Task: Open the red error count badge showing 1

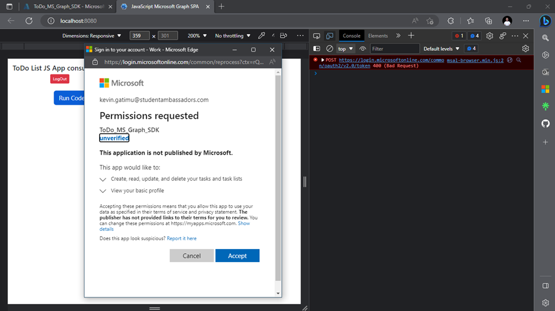Action: [x=459, y=36]
